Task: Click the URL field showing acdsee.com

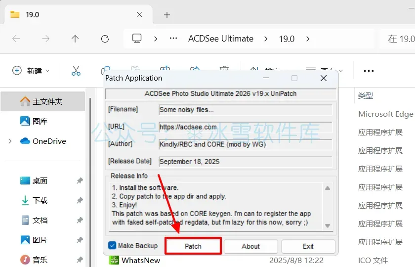Action: 246,127
